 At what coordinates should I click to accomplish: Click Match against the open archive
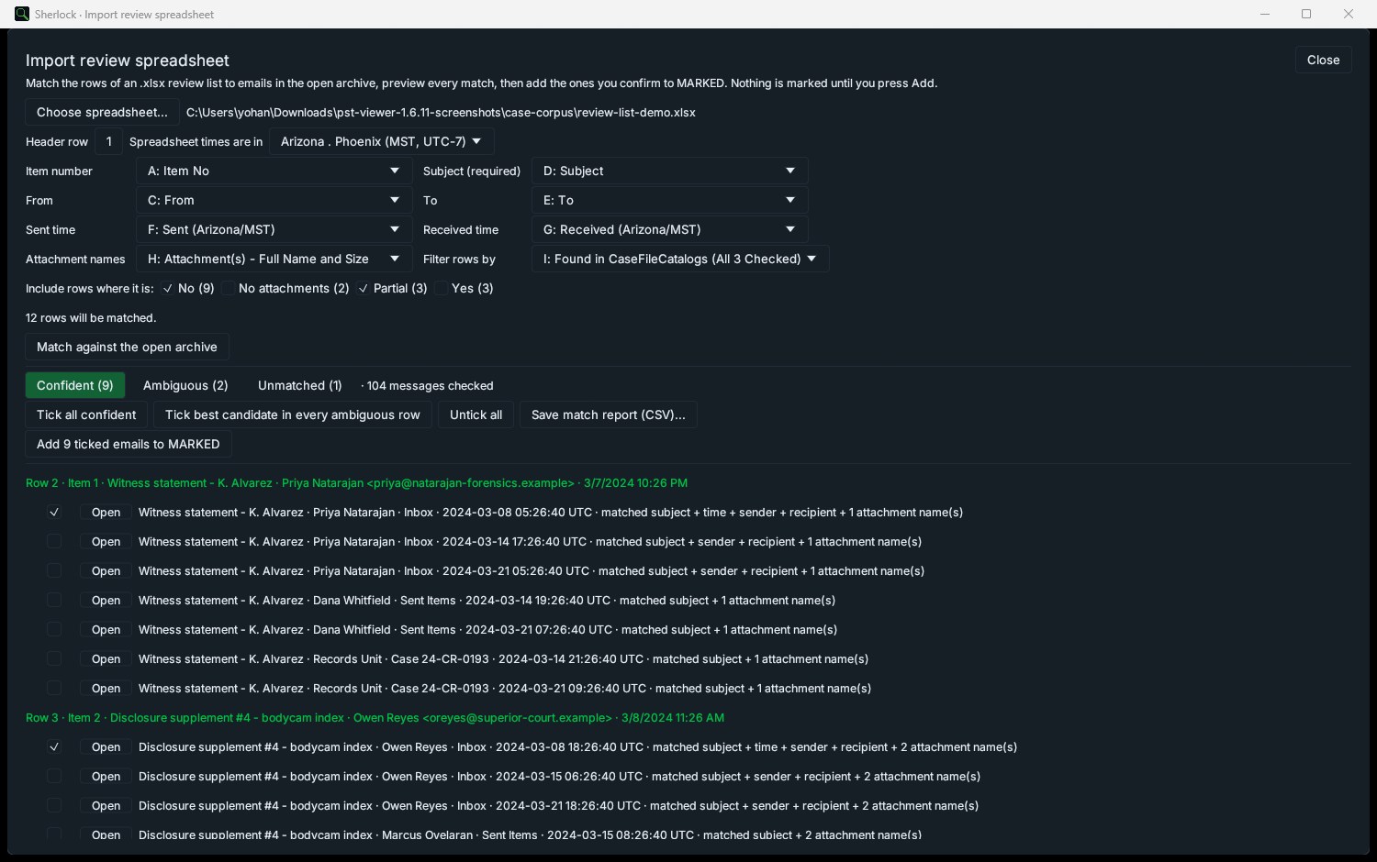(x=127, y=348)
